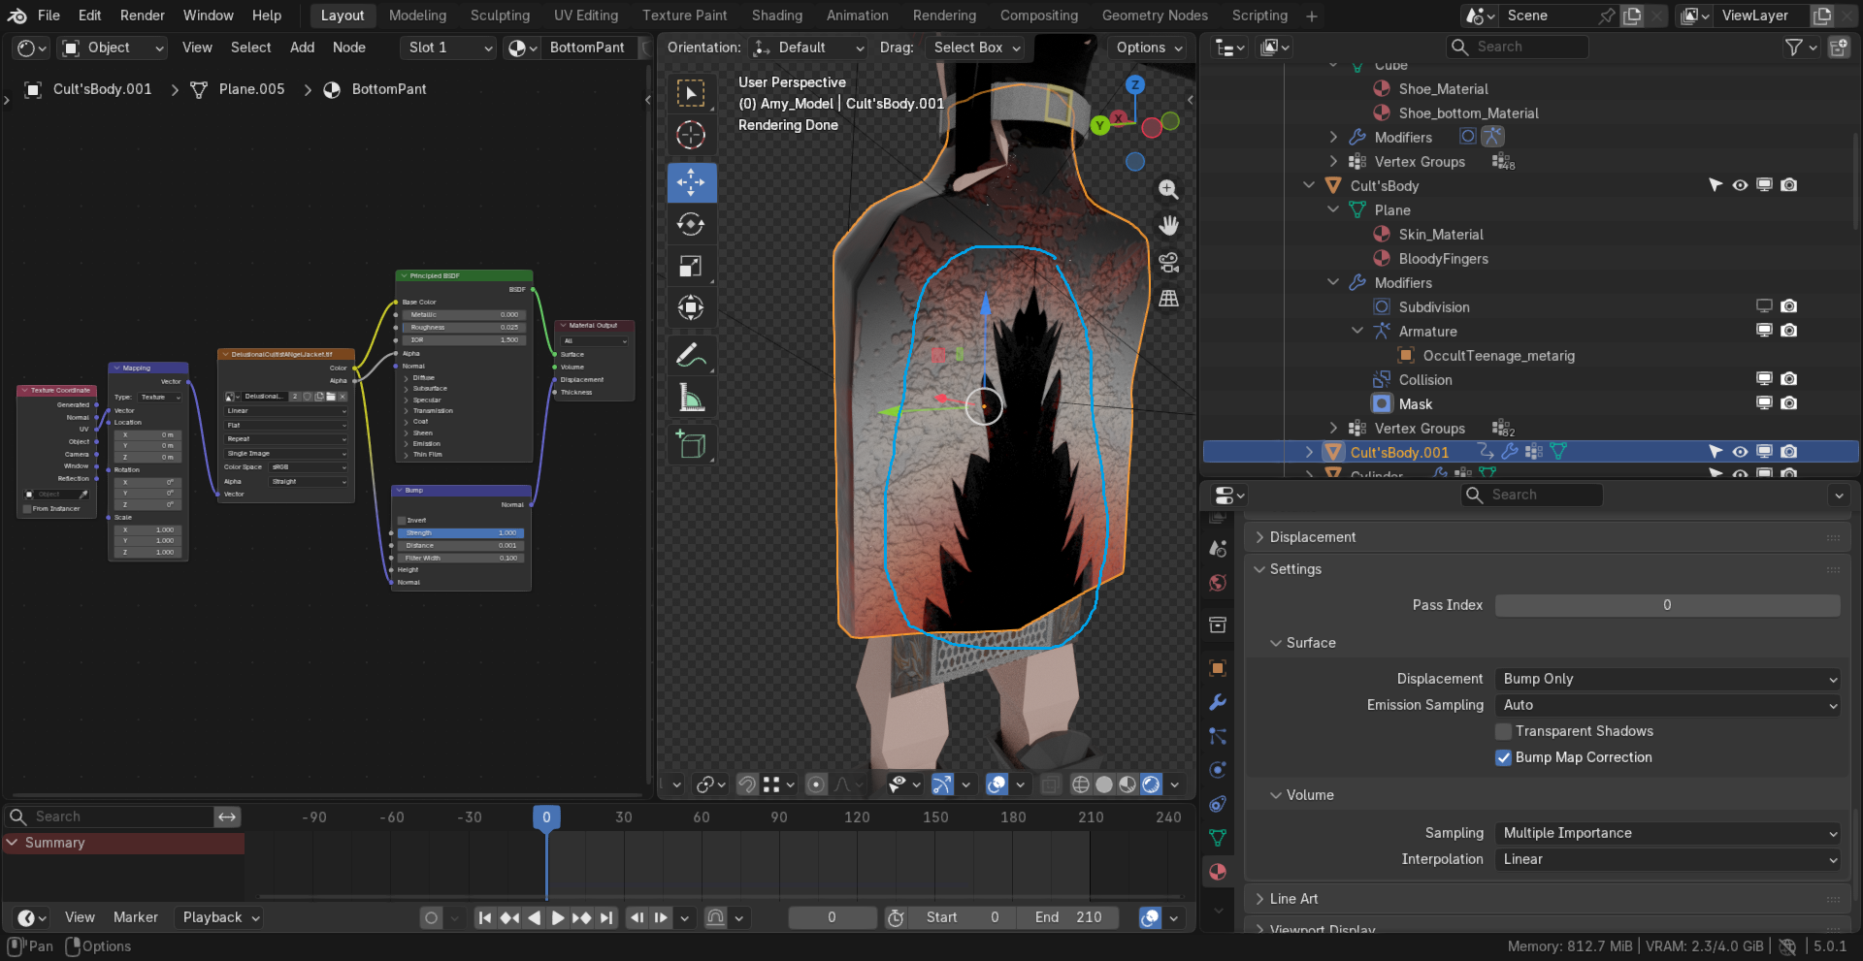Click the Pass Index value field

(1667, 605)
